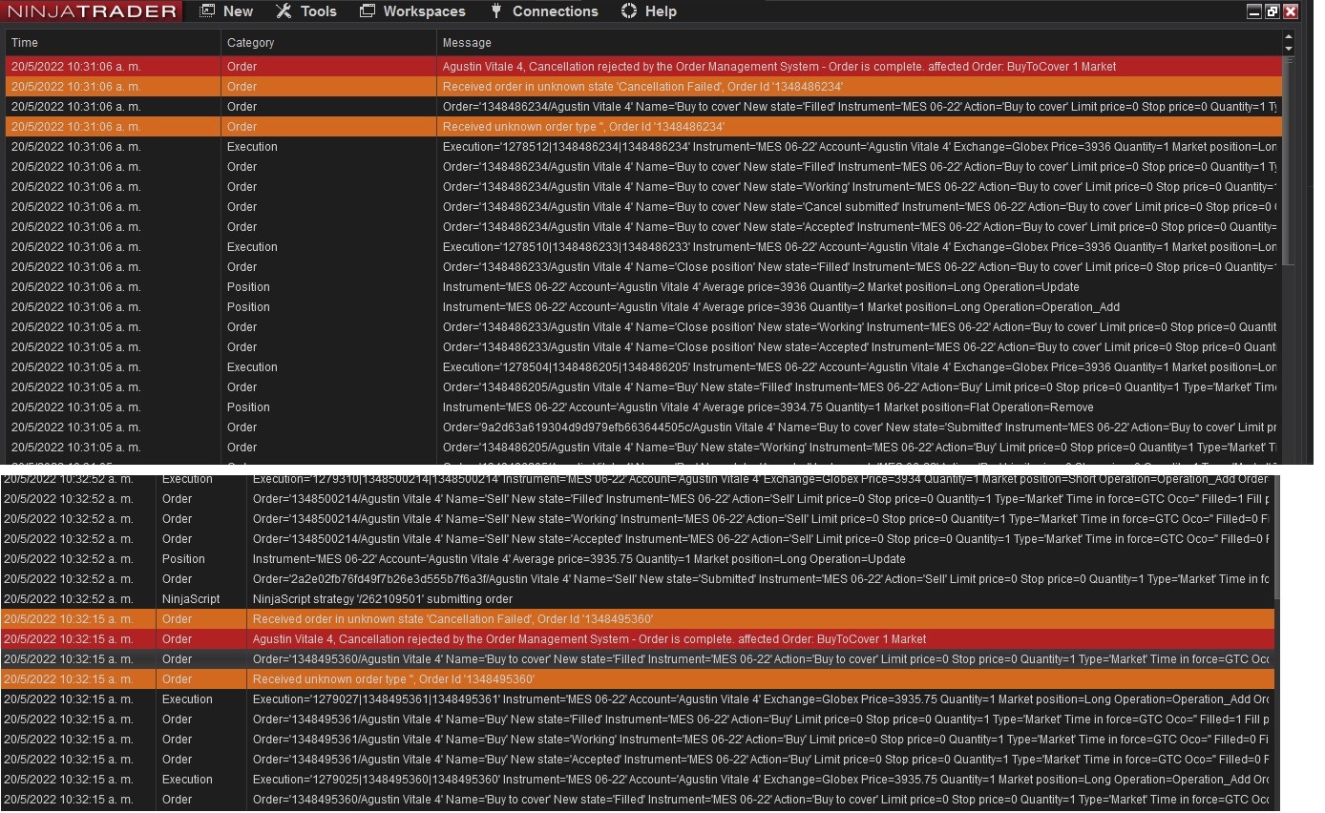Select the Execution='1278510' message row

point(643,247)
